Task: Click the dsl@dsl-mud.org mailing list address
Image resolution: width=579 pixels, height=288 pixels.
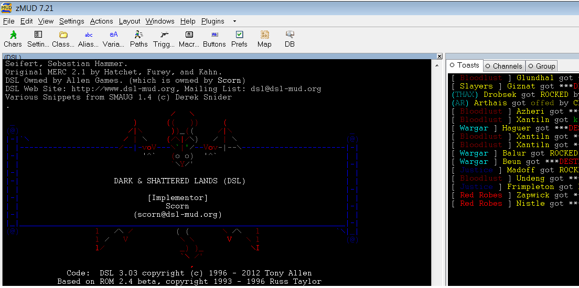Action: [286, 89]
